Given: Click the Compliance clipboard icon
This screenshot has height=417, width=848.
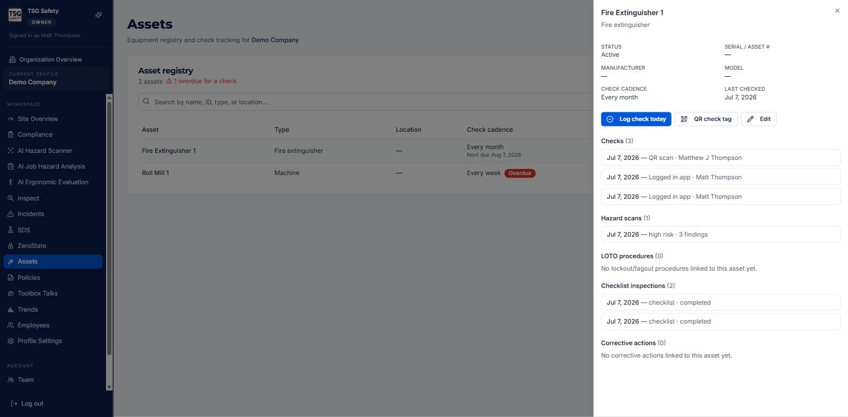Looking at the screenshot, I should [x=10, y=134].
